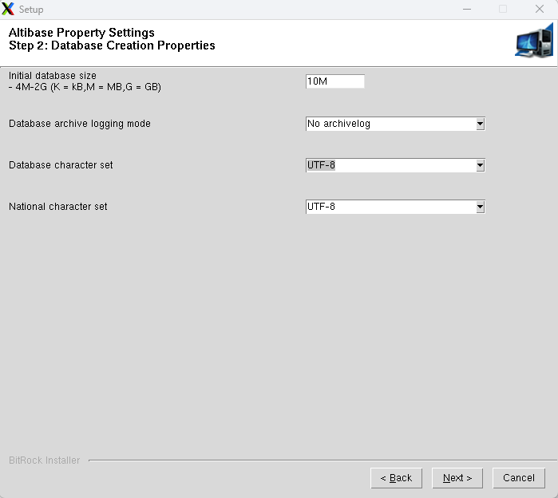
Task: Expand the Database character set dropdown arrow
Action: [480, 165]
